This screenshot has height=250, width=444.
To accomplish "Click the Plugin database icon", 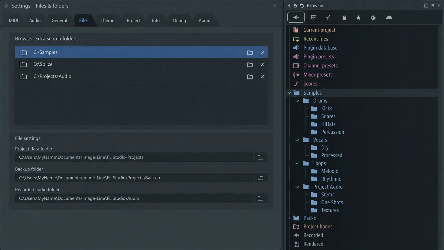I will [x=296, y=48].
